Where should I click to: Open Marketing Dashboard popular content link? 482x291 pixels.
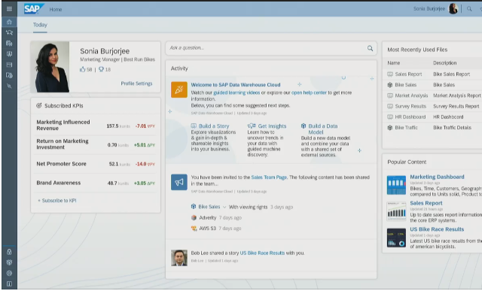437,177
